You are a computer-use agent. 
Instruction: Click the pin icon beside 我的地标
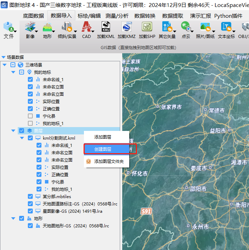click(29, 72)
